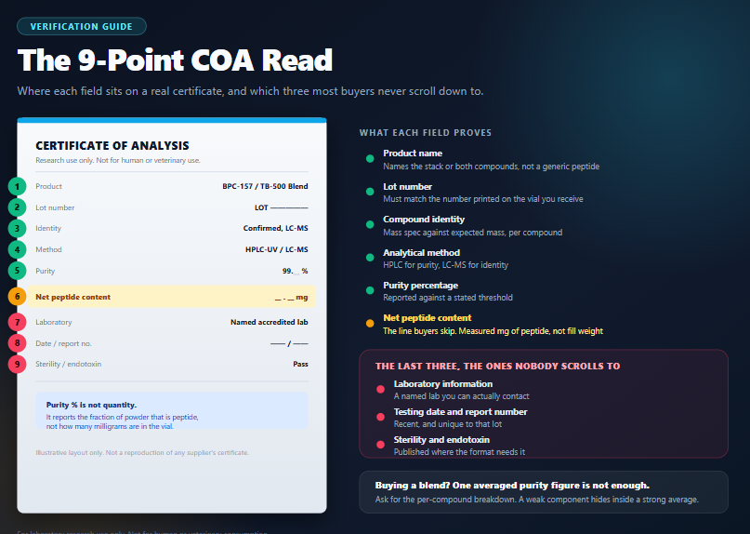
Task: Click the Buying a blend callout box
Action: pyautogui.click(x=544, y=492)
